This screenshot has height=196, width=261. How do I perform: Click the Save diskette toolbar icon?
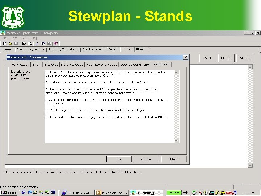[x=16, y=44]
